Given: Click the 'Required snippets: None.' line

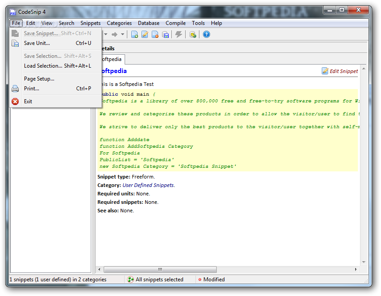Looking at the screenshot, I should coord(128,202).
